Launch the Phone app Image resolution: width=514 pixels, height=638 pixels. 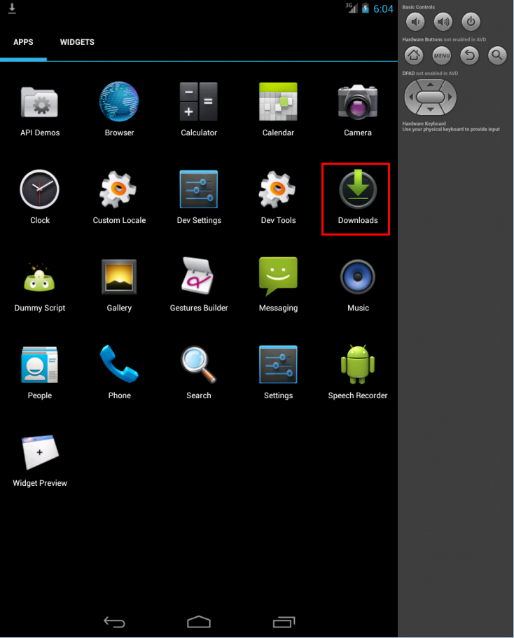[119, 373]
